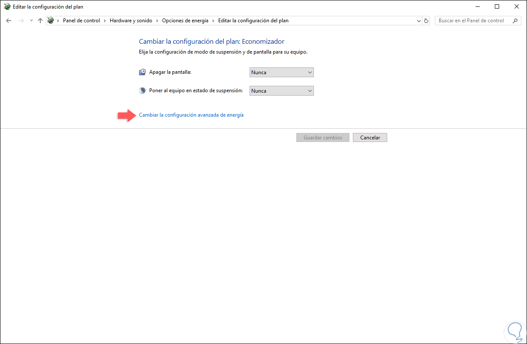Click 'Guardar cambios' button

point(323,138)
